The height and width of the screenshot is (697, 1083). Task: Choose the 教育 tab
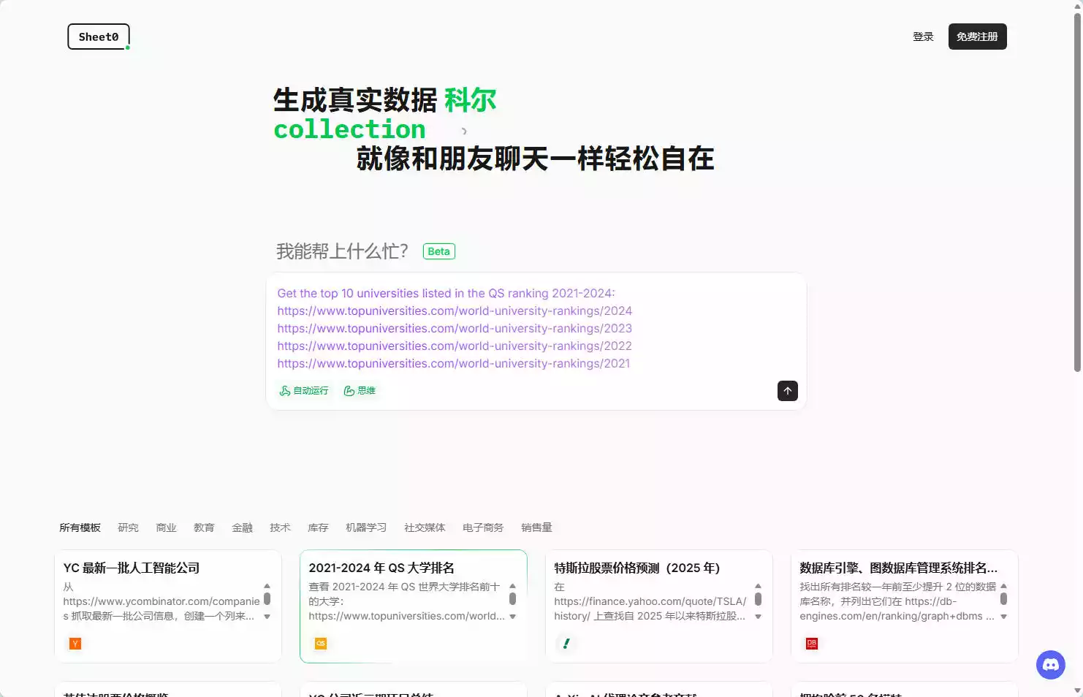click(x=204, y=527)
